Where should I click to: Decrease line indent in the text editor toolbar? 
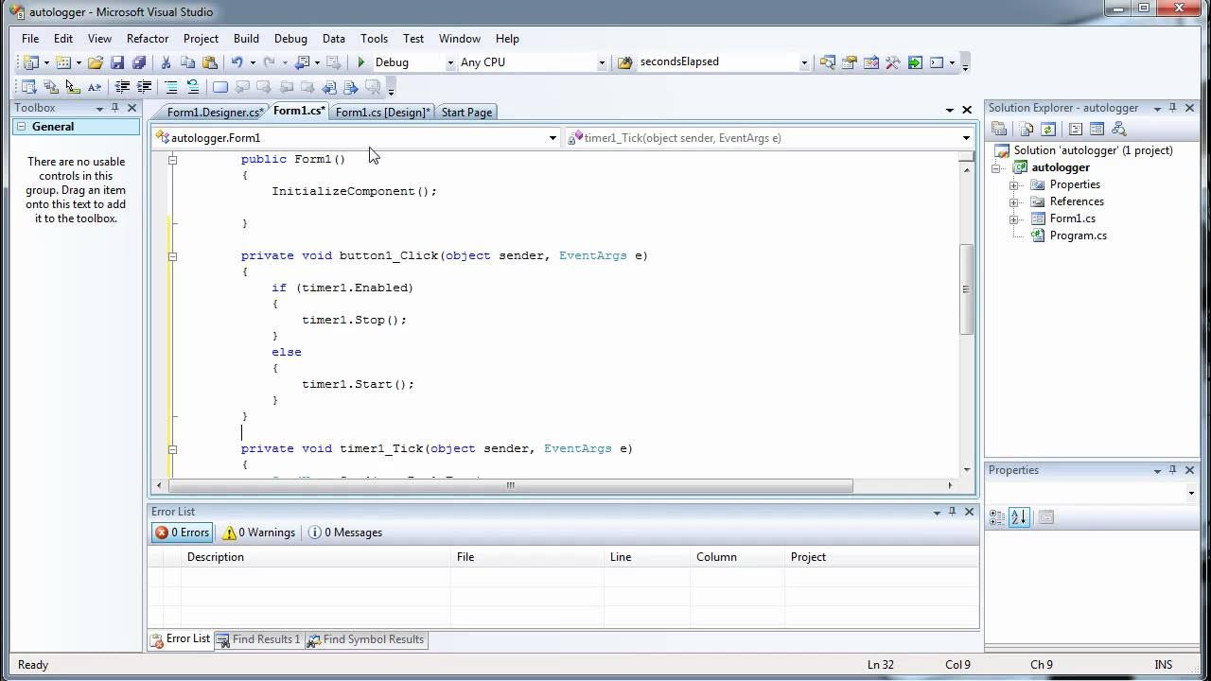pyautogui.click(x=122, y=87)
